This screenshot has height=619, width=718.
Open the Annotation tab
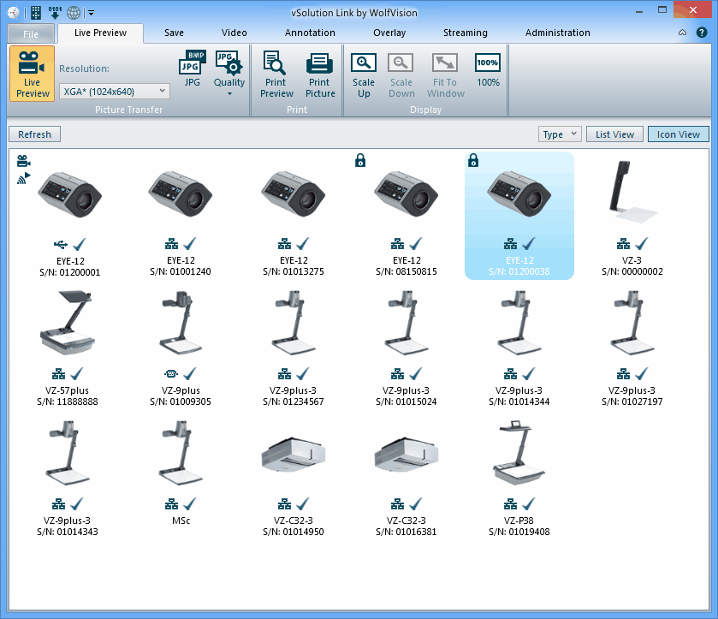pyautogui.click(x=310, y=33)
